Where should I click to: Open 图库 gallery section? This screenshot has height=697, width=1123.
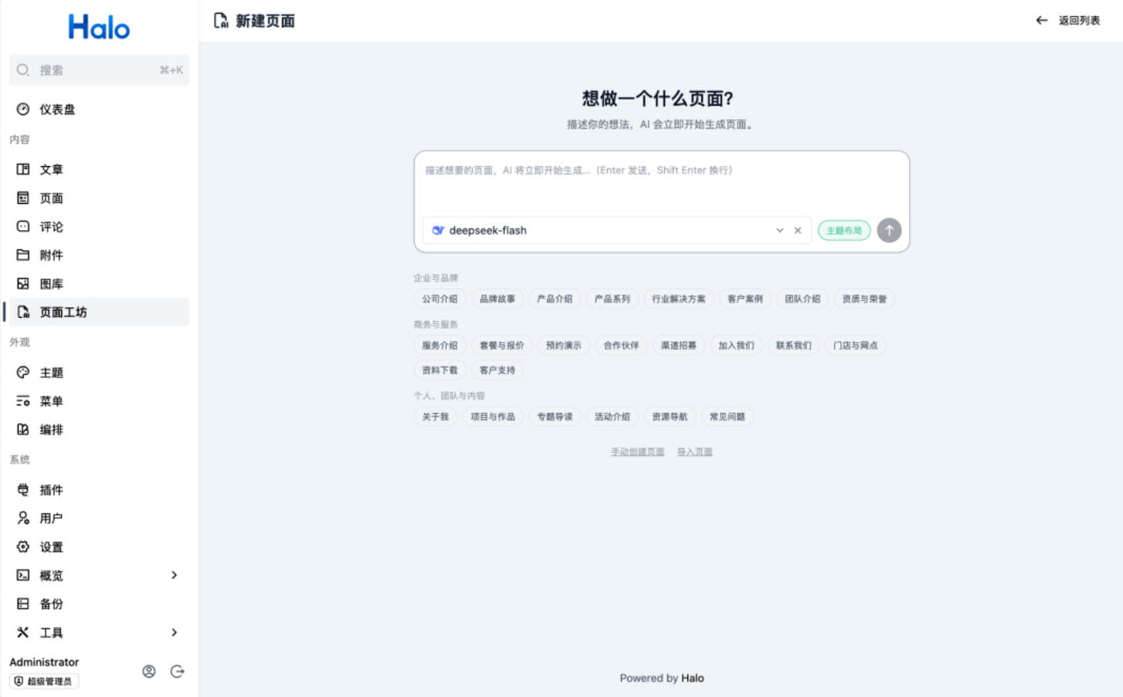click(x=99, y=284)
